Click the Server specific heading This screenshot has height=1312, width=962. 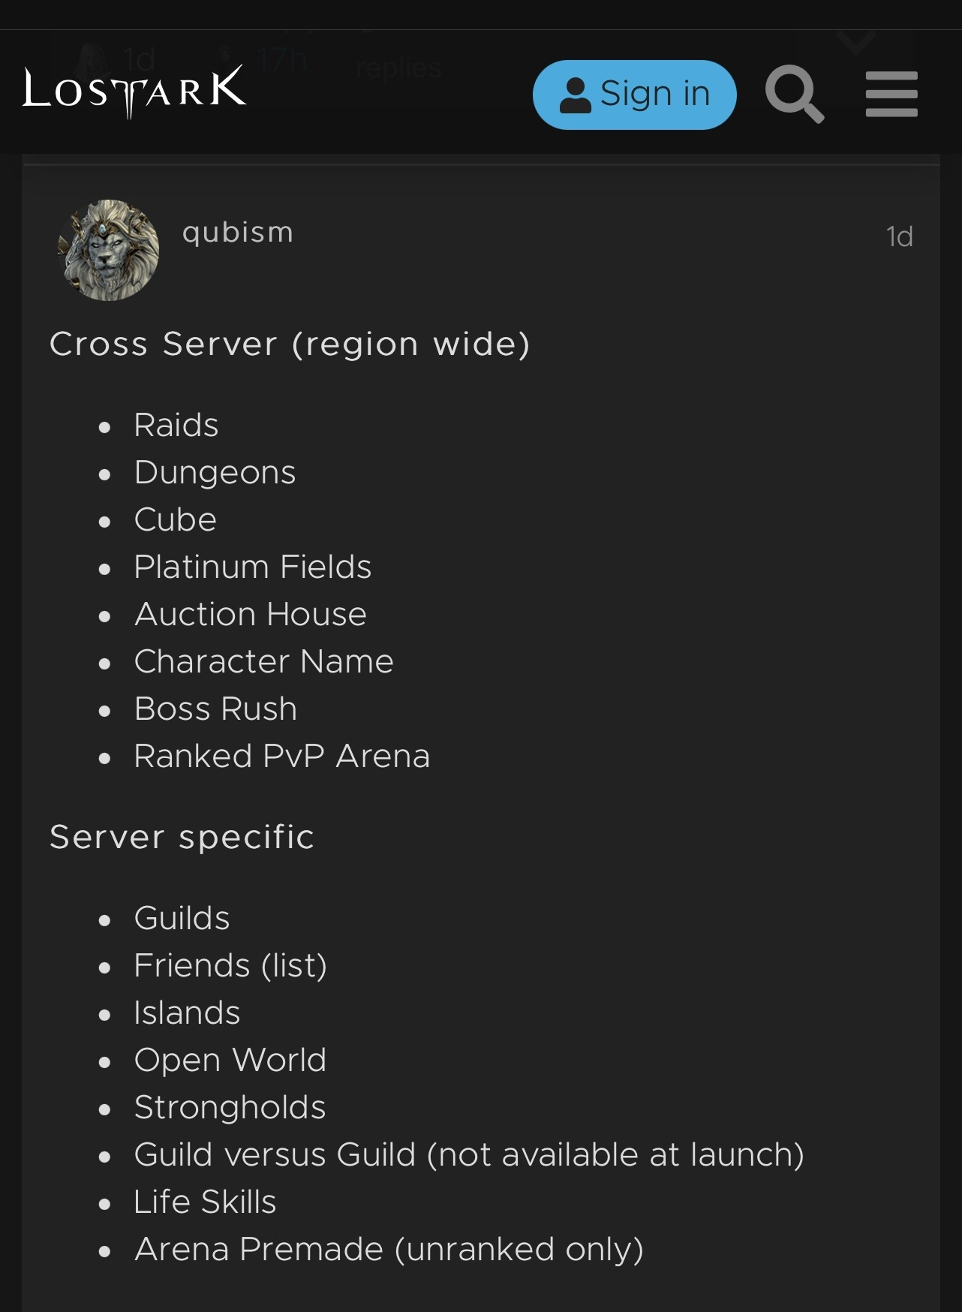tap(182, 837)
